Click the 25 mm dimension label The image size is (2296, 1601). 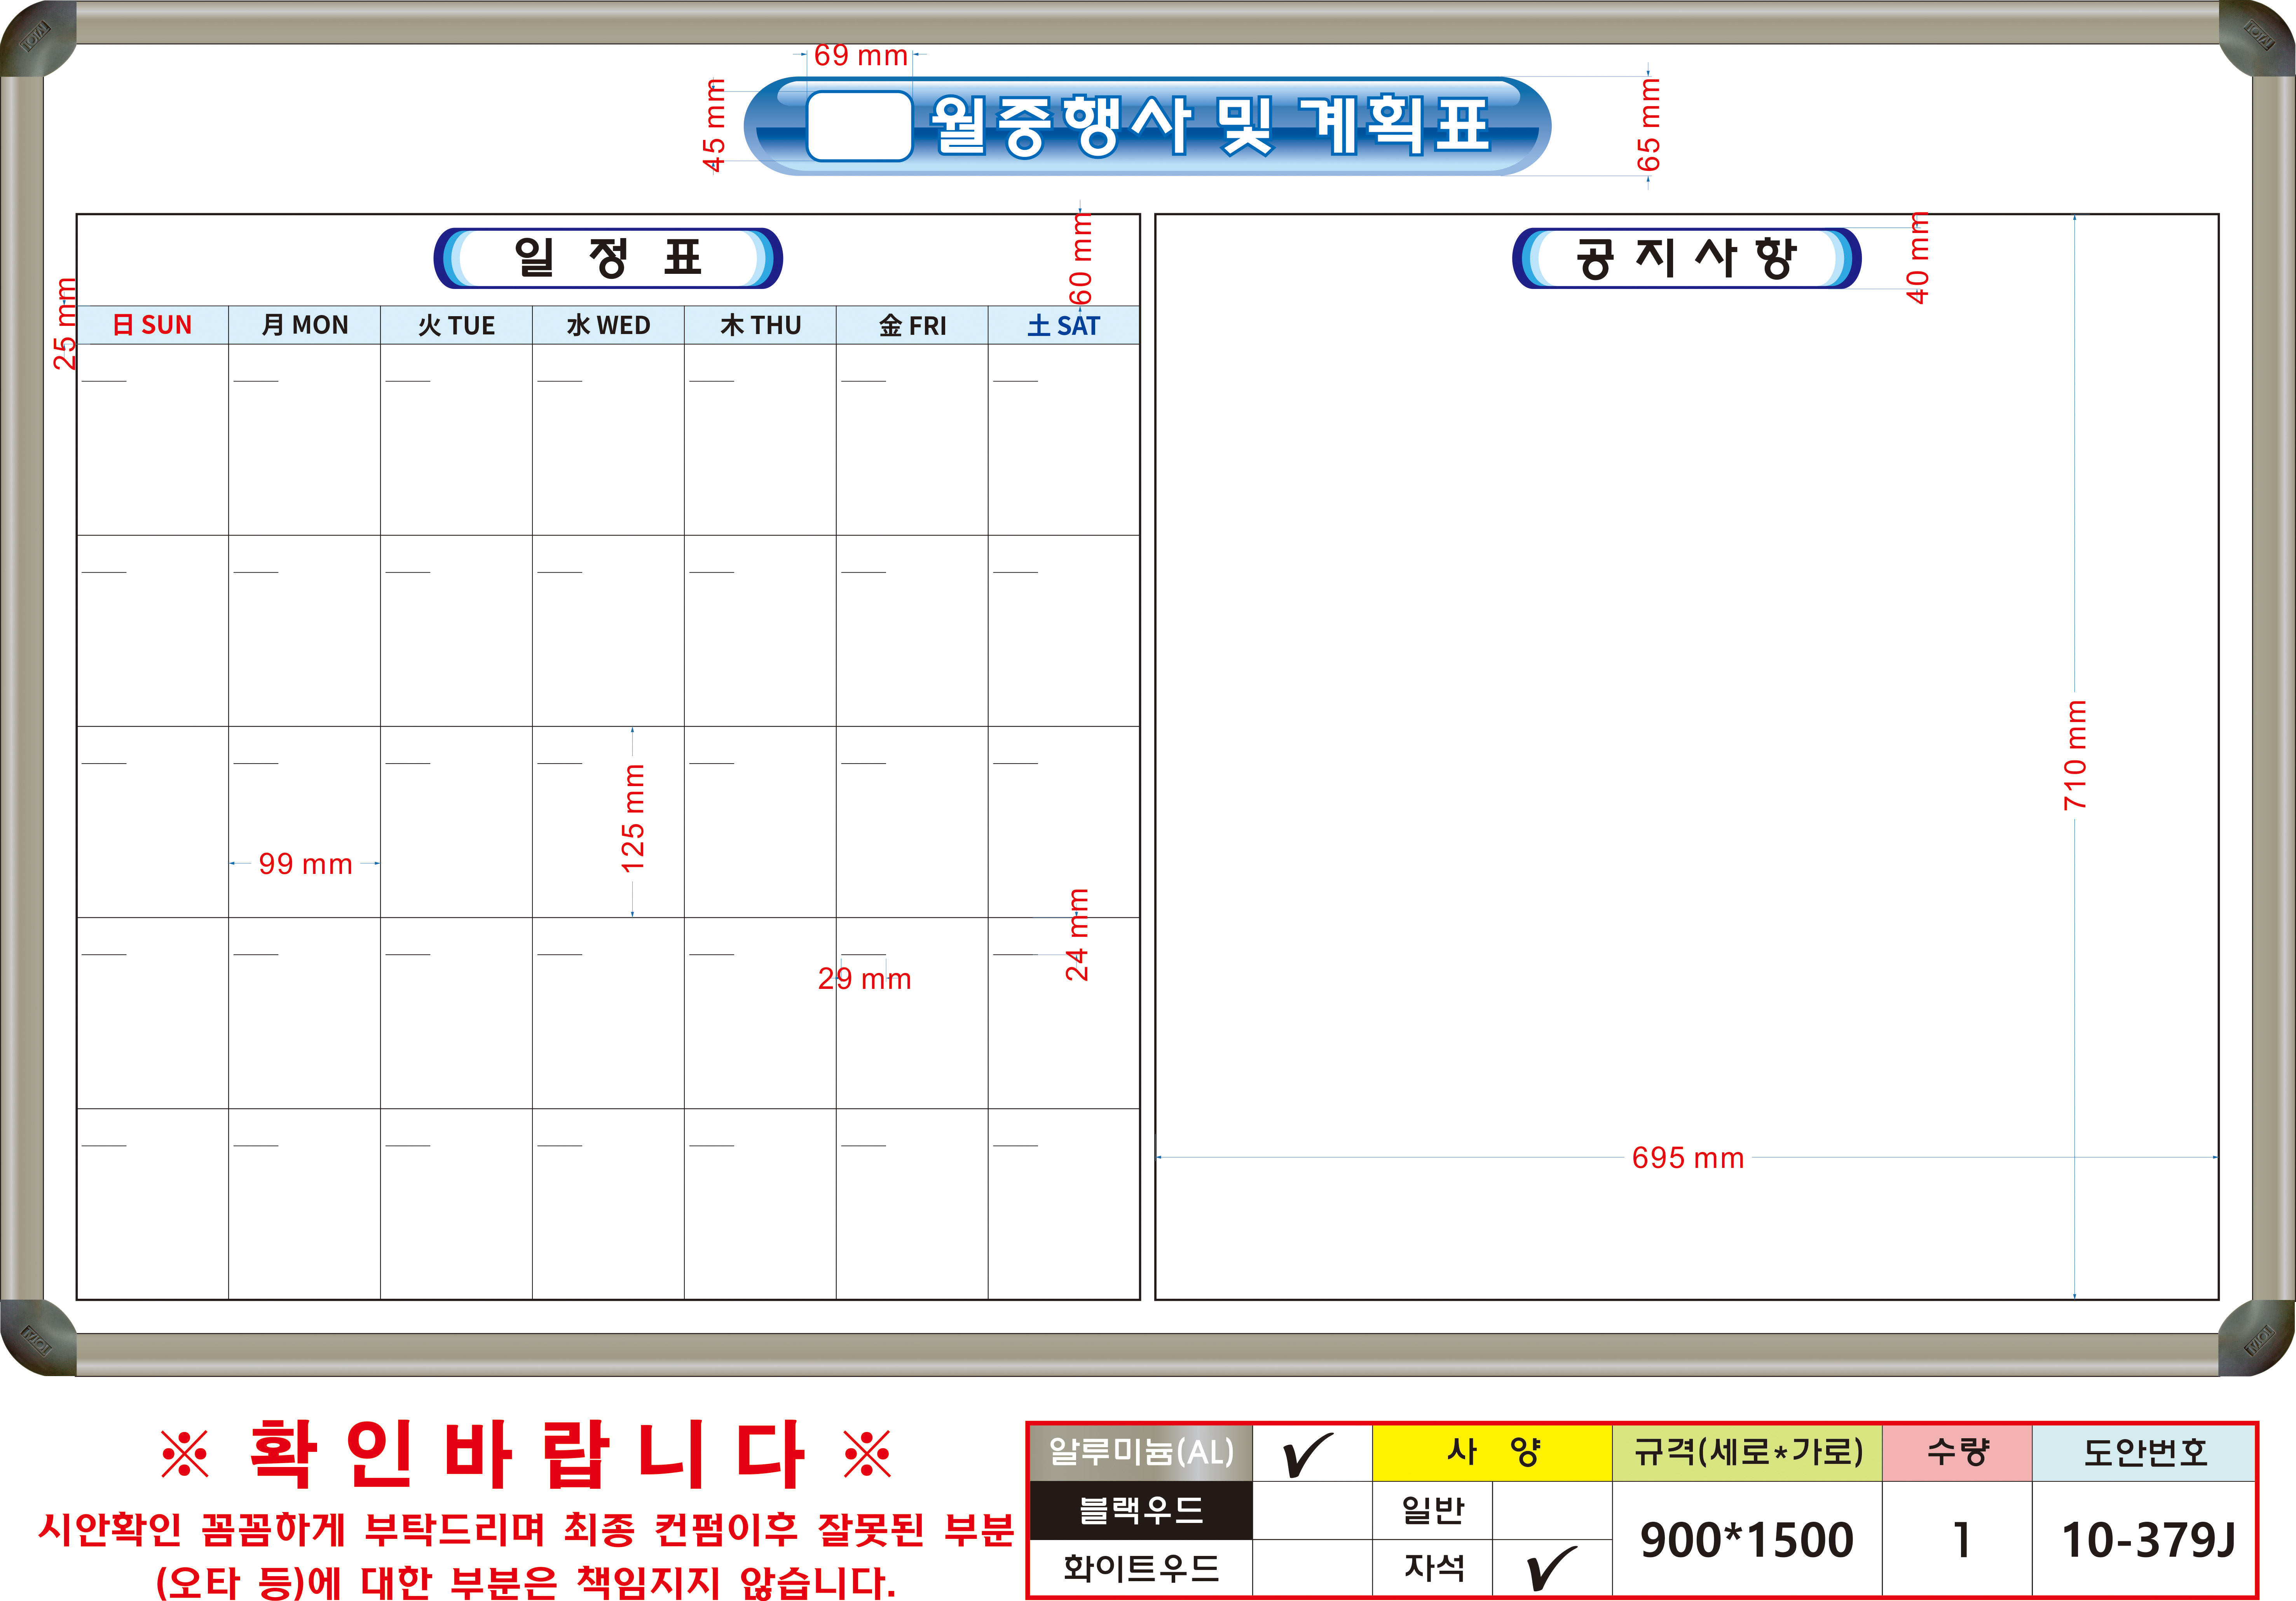[65, 324]
